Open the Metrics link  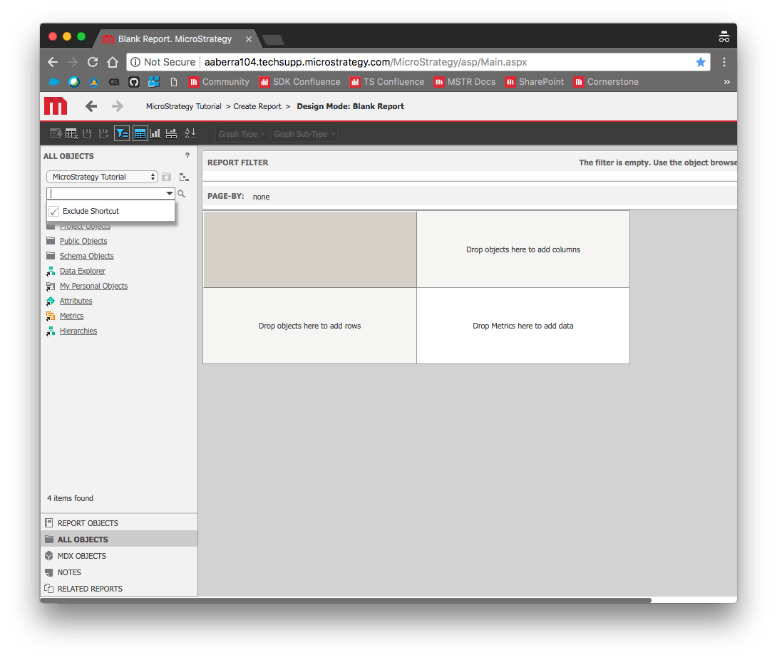[x=71, y=316]
